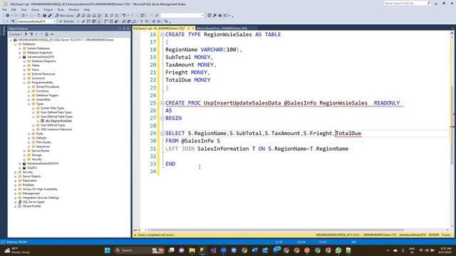Click the Save All icon in the toolbar
This screenshot has width=456, height=256.
(x=50, y=16)
